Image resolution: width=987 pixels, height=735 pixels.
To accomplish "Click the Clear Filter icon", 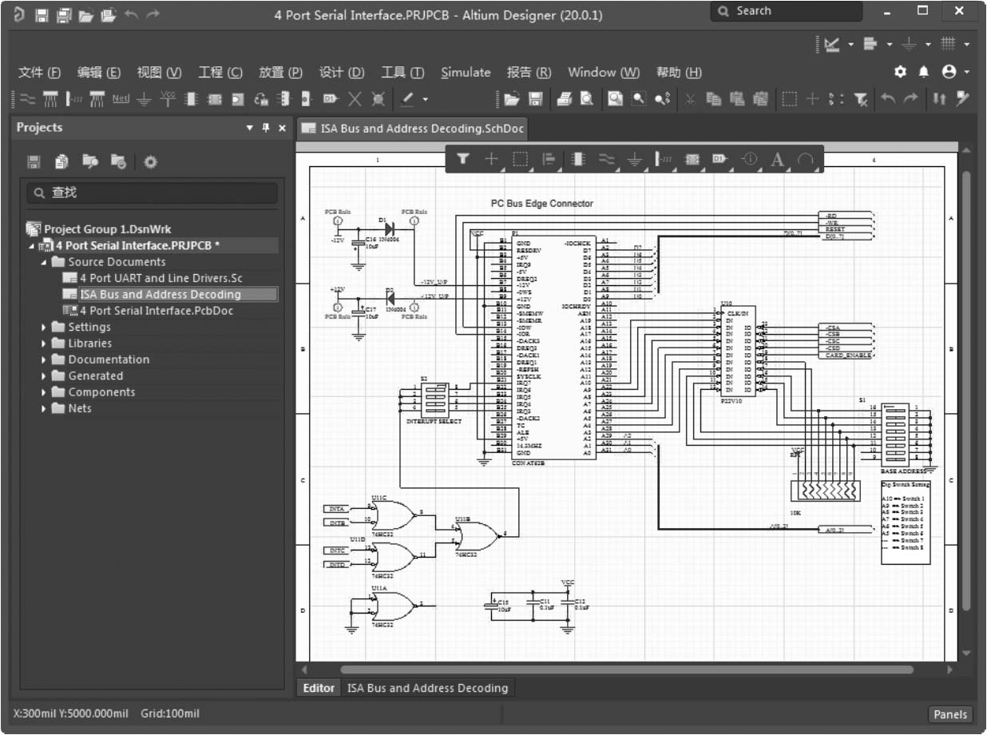I will [x=861, y=99].
